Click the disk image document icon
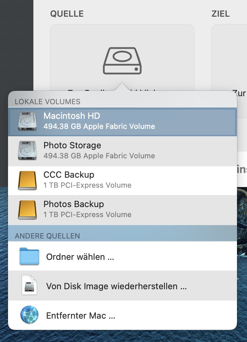This screenshot has height=342, width=247. click(29, 285)
